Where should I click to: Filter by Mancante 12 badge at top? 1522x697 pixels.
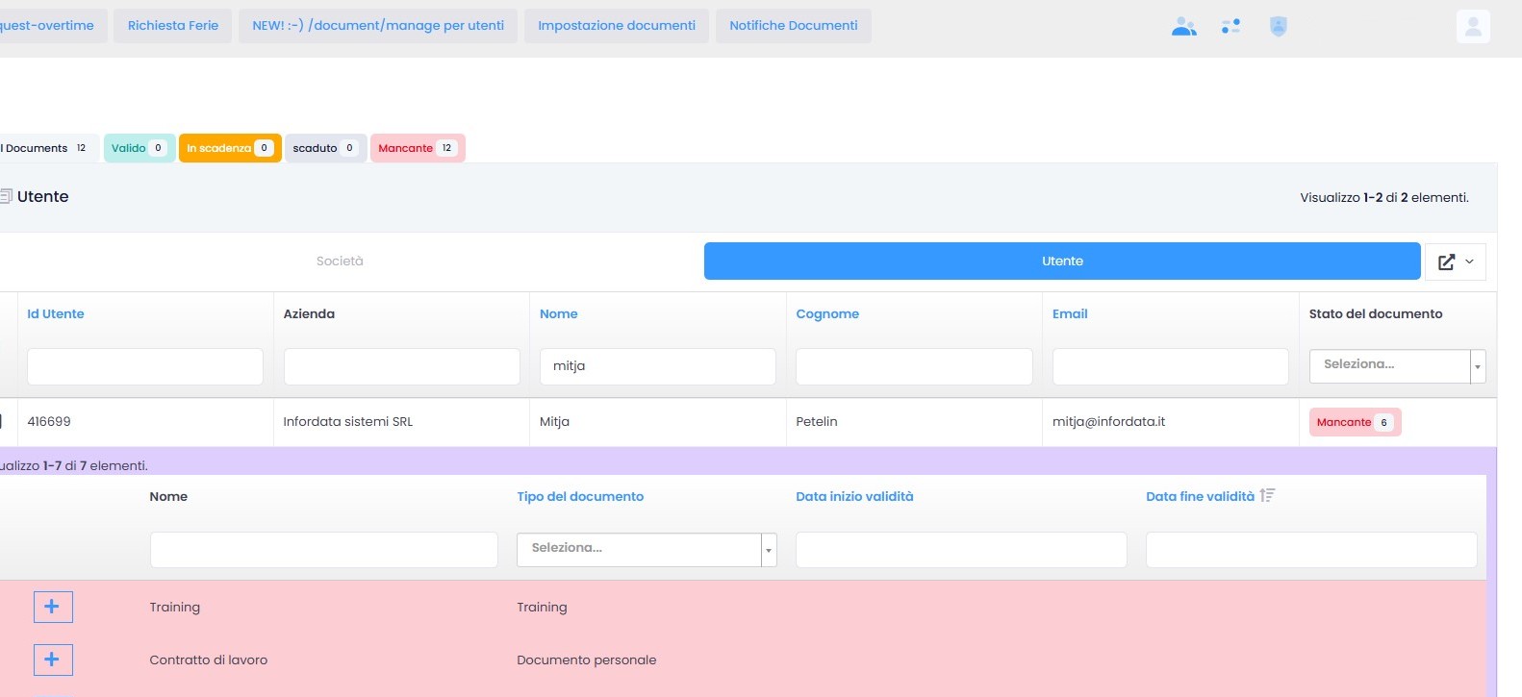pos(418,148)
